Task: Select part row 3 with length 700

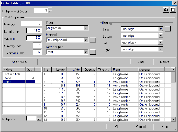Action: pyautogui.click(x=107, y=82)
